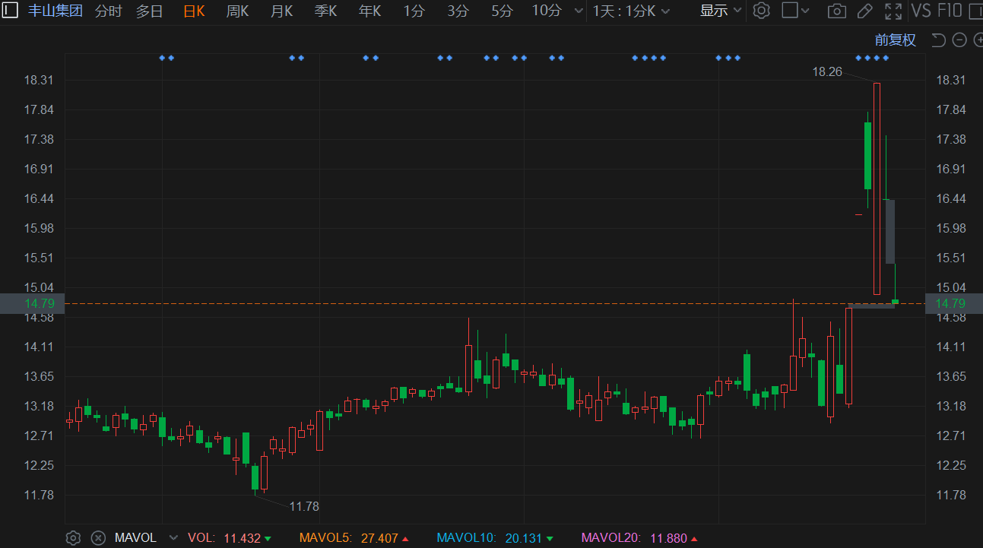Toggle the layout square box
Screen dimensions: 983x548
(x=790, y=11)
